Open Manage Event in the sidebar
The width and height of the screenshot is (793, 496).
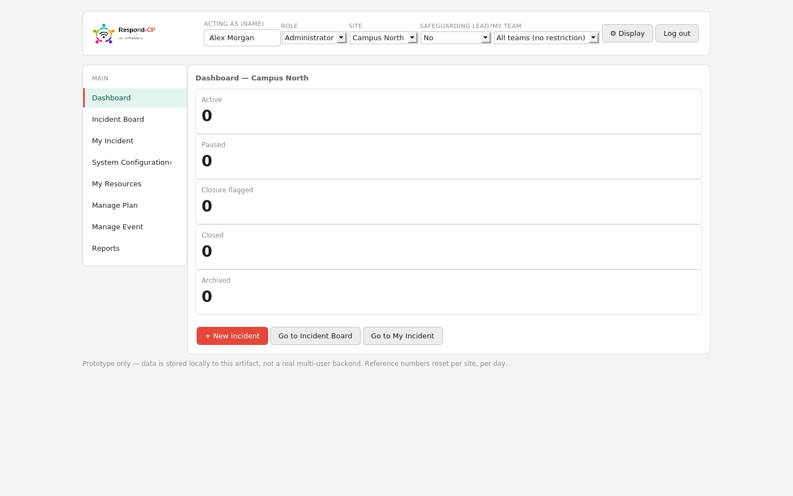[135, 227]
